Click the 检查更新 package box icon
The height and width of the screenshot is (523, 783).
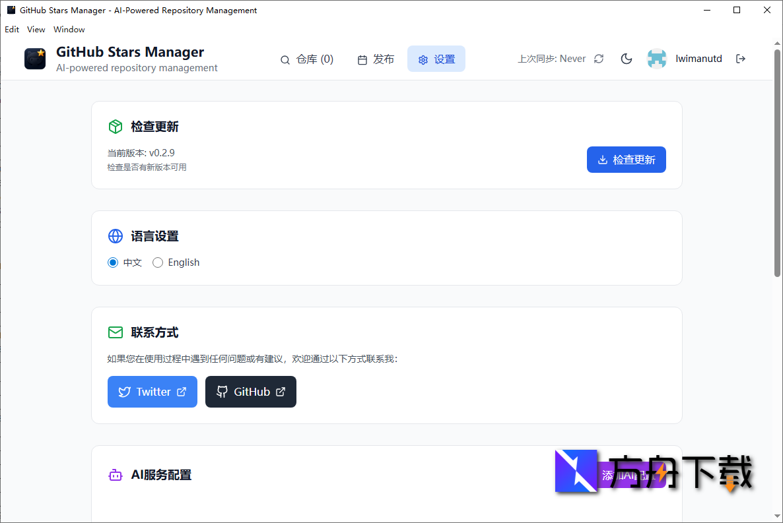pos(116,126)
